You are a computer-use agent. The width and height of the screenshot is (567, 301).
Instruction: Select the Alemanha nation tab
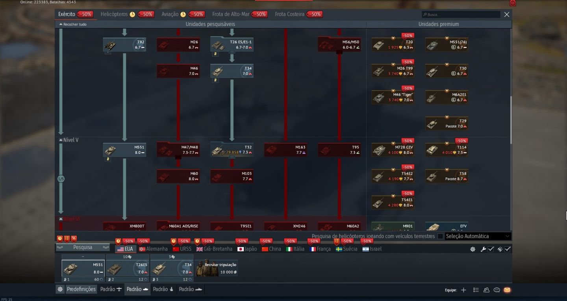pyautogui.click(x=153, y=249)
